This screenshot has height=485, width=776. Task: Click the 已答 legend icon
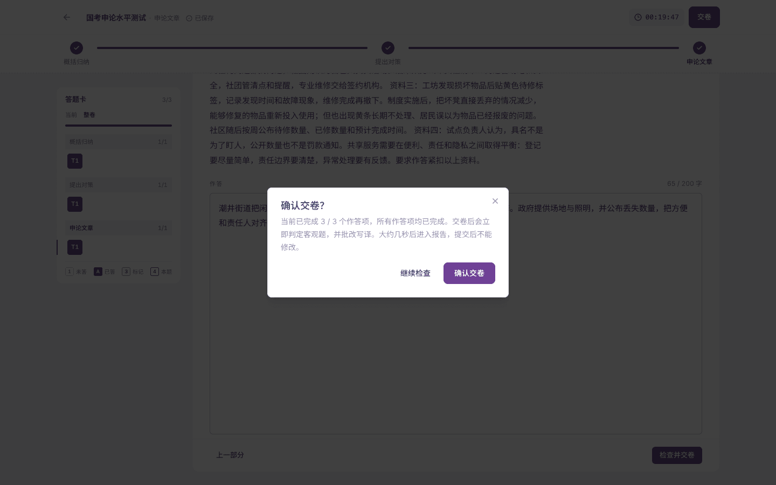(98, 272)
